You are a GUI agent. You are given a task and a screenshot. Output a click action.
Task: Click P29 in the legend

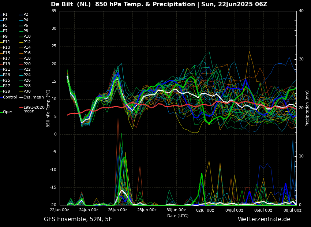click(5, 91)
